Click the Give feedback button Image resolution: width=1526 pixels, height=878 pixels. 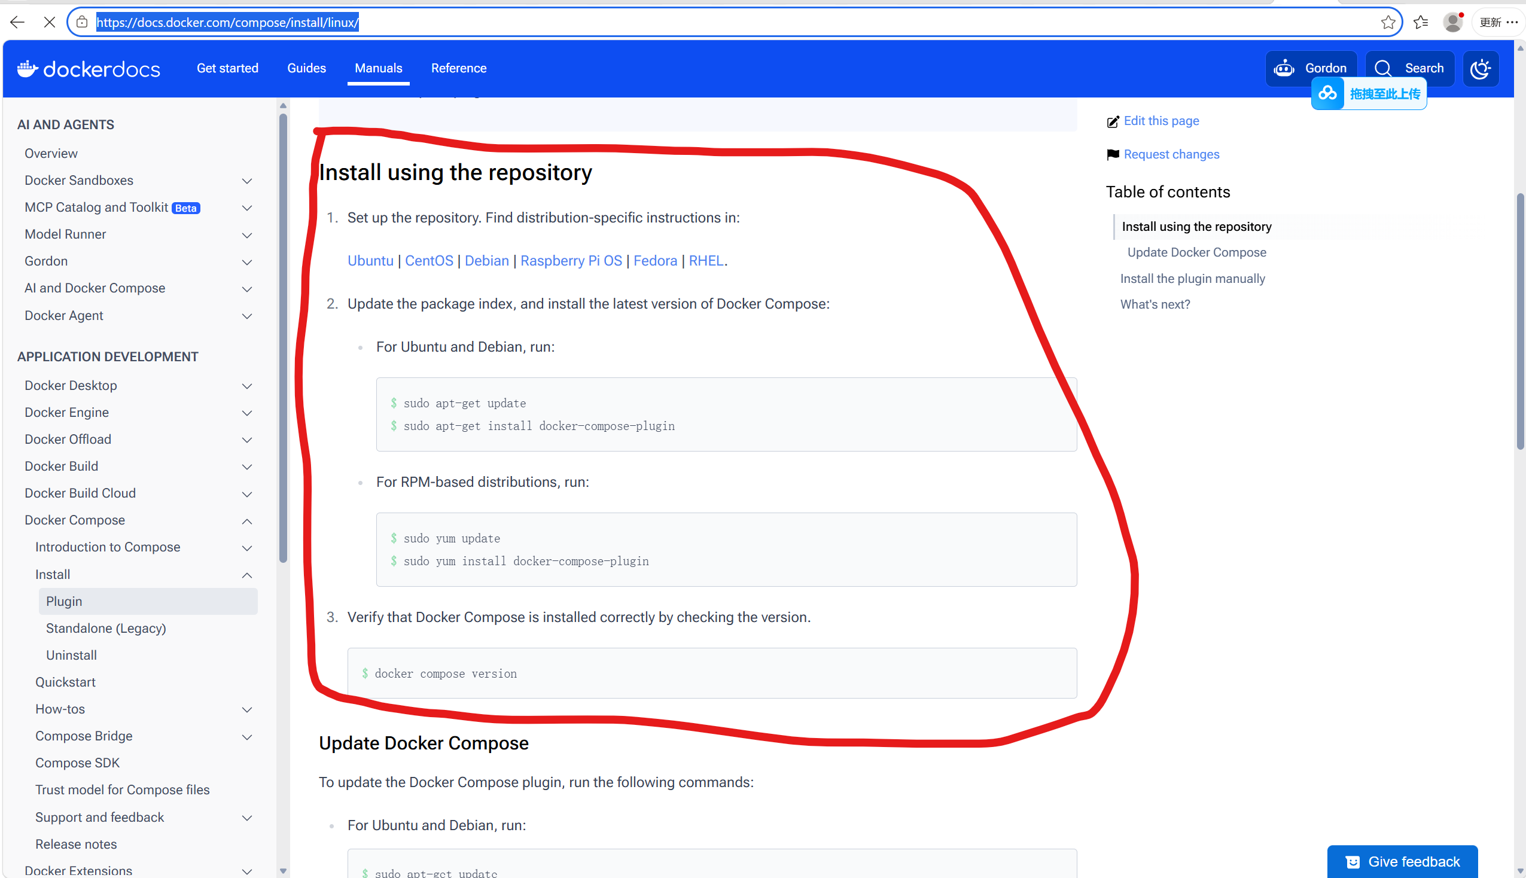pos(1402,862)
